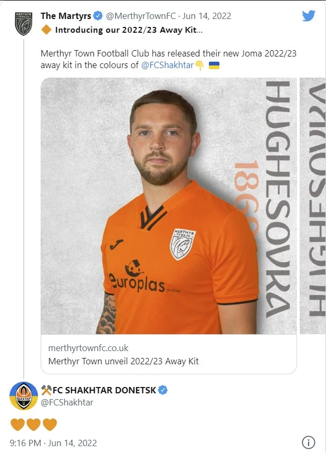
Task: Open the FC SHAKHTAR DONETSK account name
Action: pos(104,390)
